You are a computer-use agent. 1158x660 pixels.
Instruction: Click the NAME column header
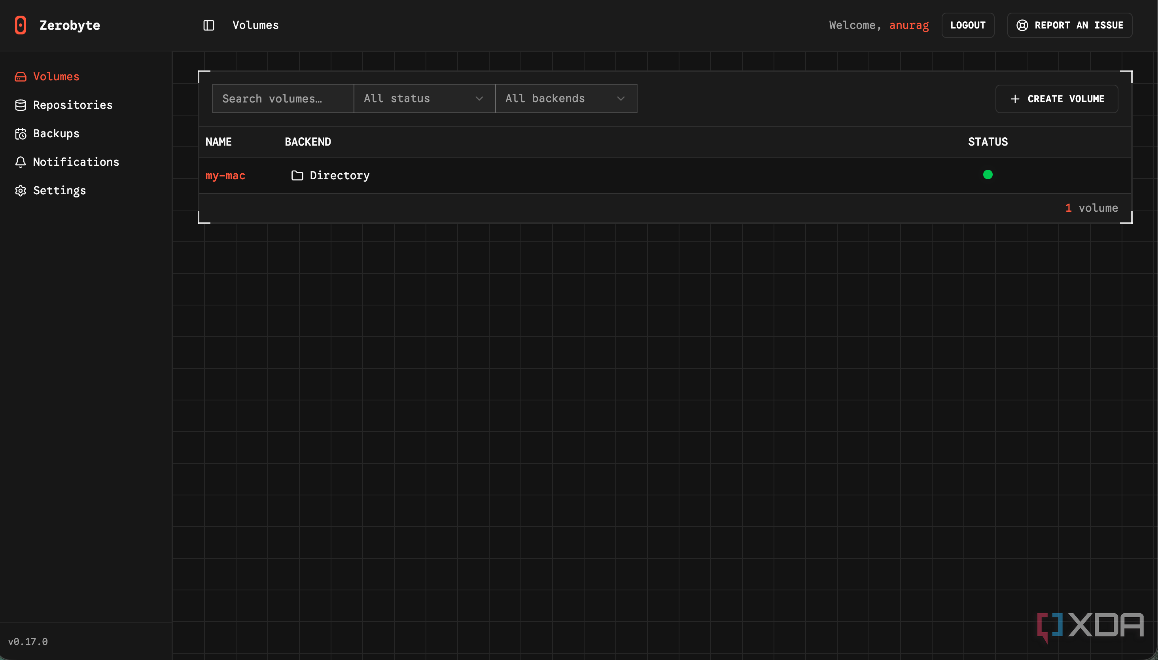pyautogui.click(x=218, y=142)
